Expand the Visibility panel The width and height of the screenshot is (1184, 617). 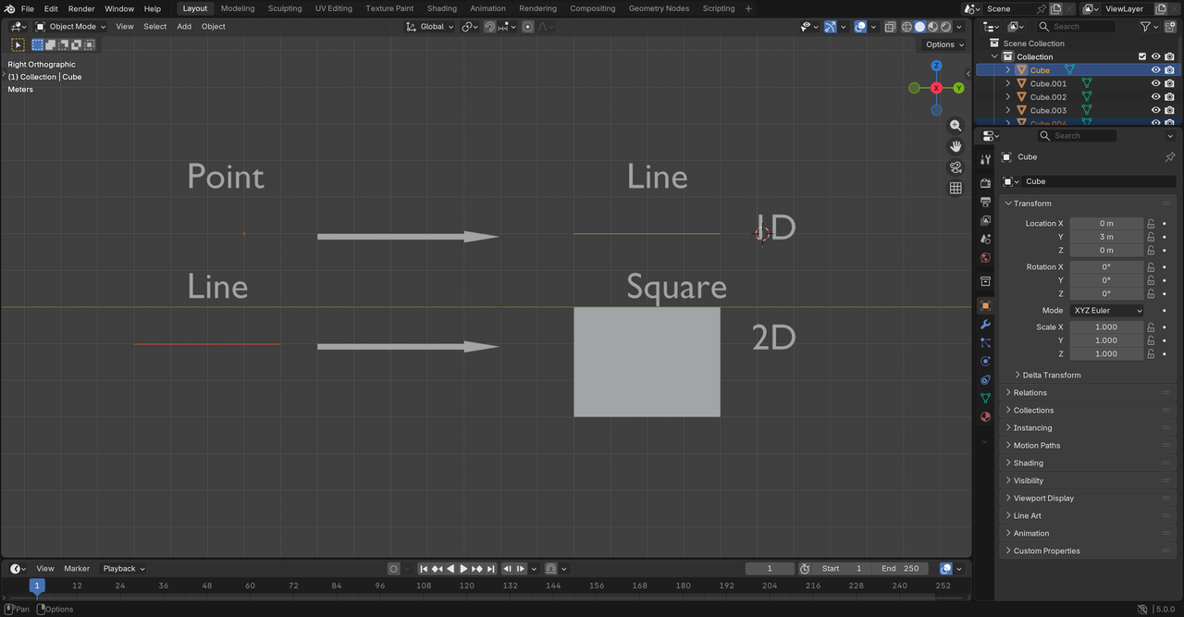tap(1028, 481)
